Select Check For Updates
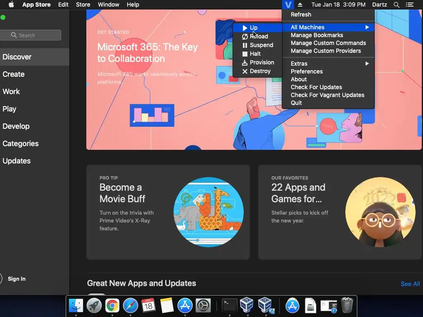 click(x=328, y=87)
